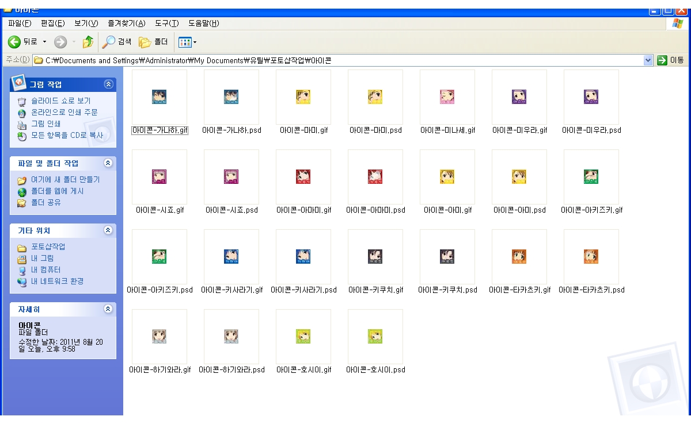Expand the address bar dropdown arrow
The image size is (691, 424).
(x=648, y=60)
